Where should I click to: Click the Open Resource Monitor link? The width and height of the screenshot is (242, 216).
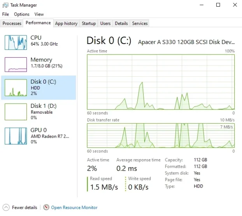(x=74, y=207)
